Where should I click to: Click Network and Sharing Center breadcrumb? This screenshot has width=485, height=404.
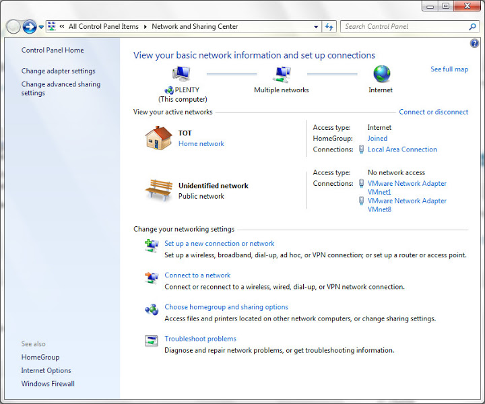tap(195, 26)
